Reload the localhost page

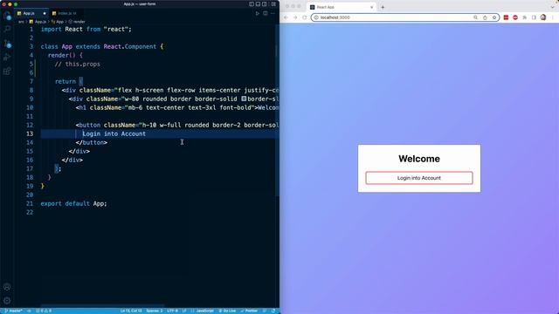[305, 17]
